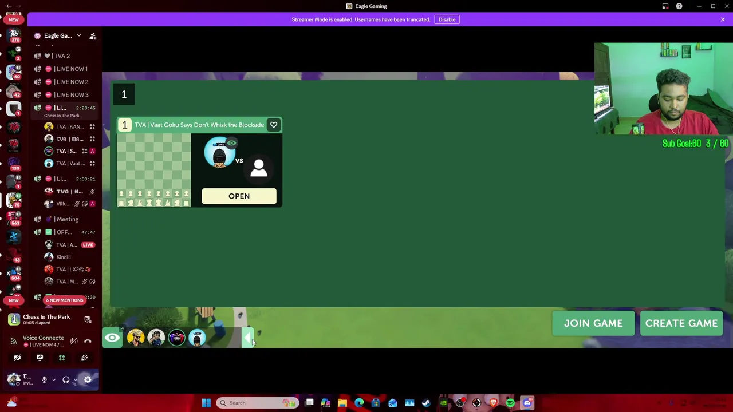Go back with the Discord back arrow

pos(9,6)
